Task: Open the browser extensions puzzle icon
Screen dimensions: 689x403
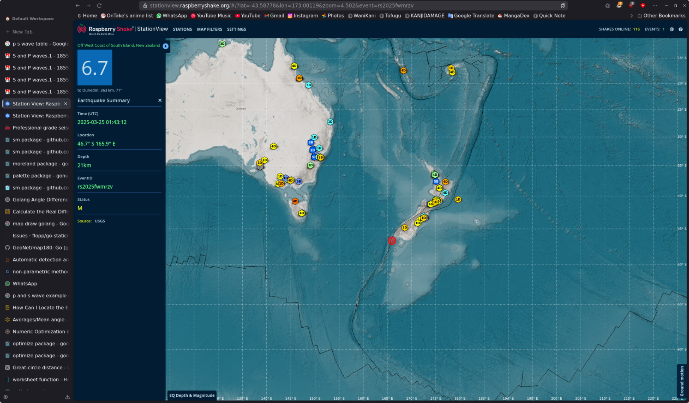Action: click(607, 5)
